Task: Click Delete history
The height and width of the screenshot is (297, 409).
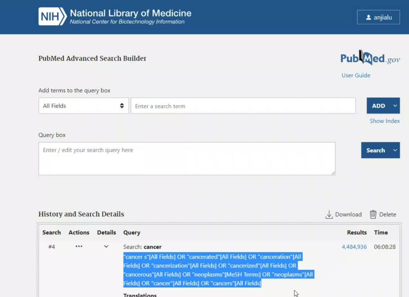Action: [x=383, y=215]
